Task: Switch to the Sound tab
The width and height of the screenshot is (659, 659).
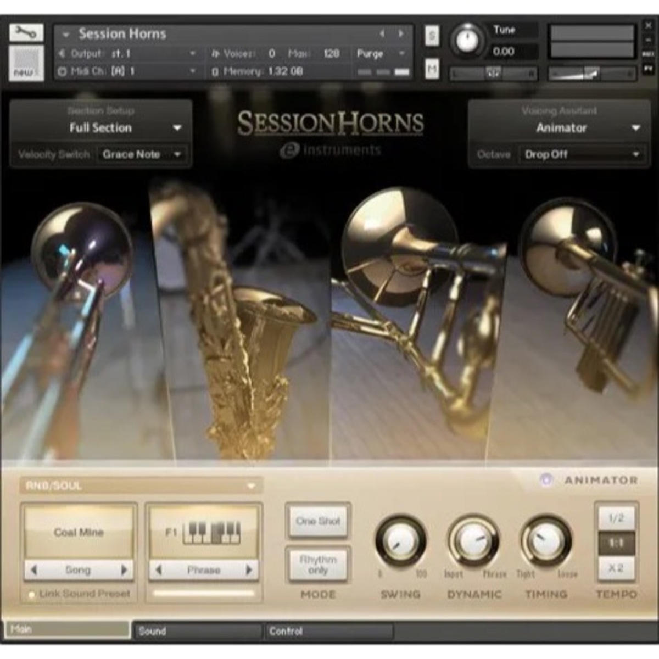Action: point(198,631)
